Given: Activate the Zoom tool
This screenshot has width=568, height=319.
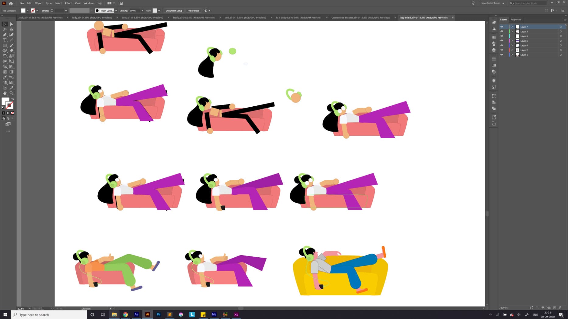Looking at the screenshot, I should point(12,93).
